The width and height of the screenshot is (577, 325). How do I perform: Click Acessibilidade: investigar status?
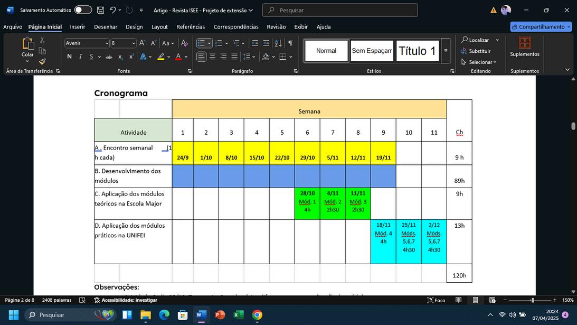coord(126,300)
